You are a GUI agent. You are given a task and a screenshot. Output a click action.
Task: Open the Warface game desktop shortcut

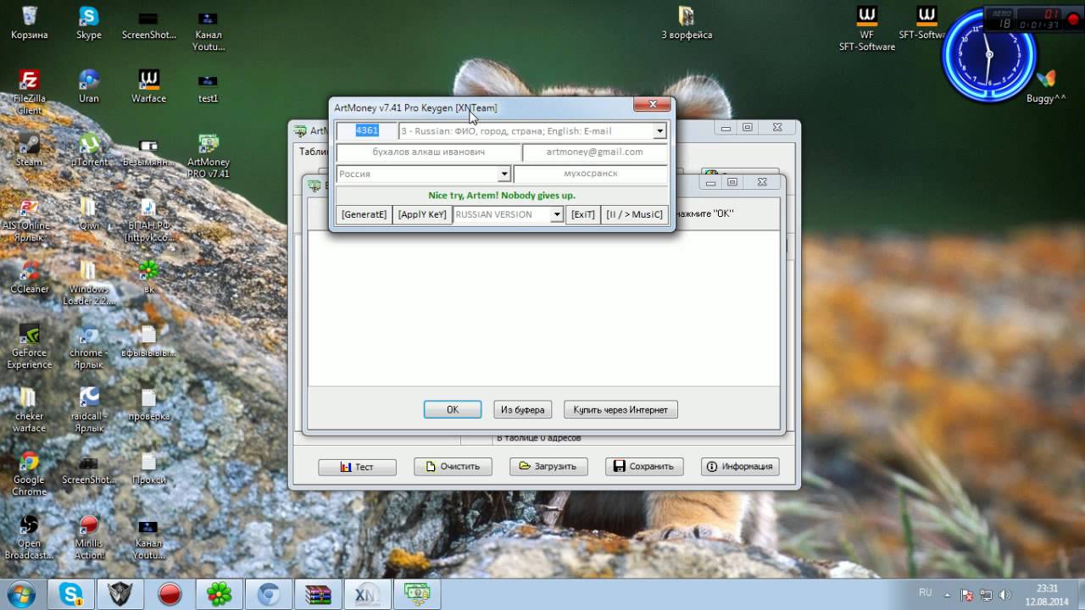pos(148,86)
